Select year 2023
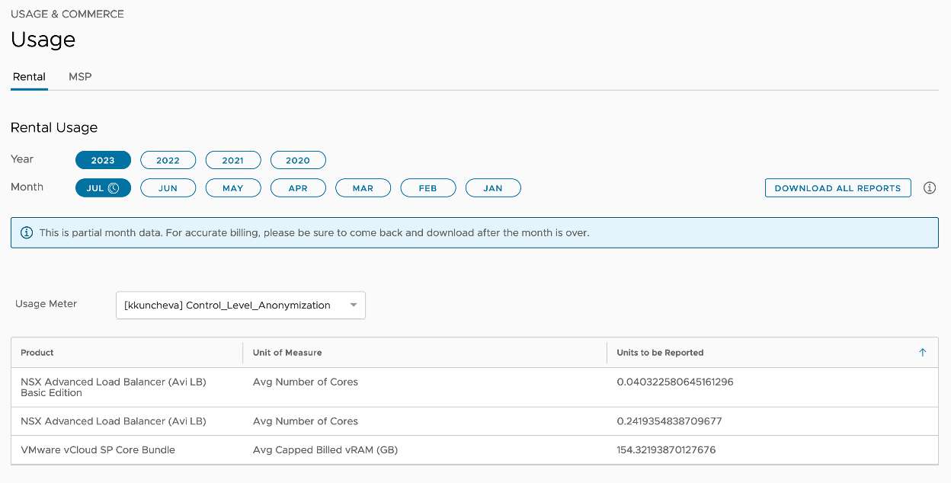Viewport: 951px width, 483px height. coord(103,160)
